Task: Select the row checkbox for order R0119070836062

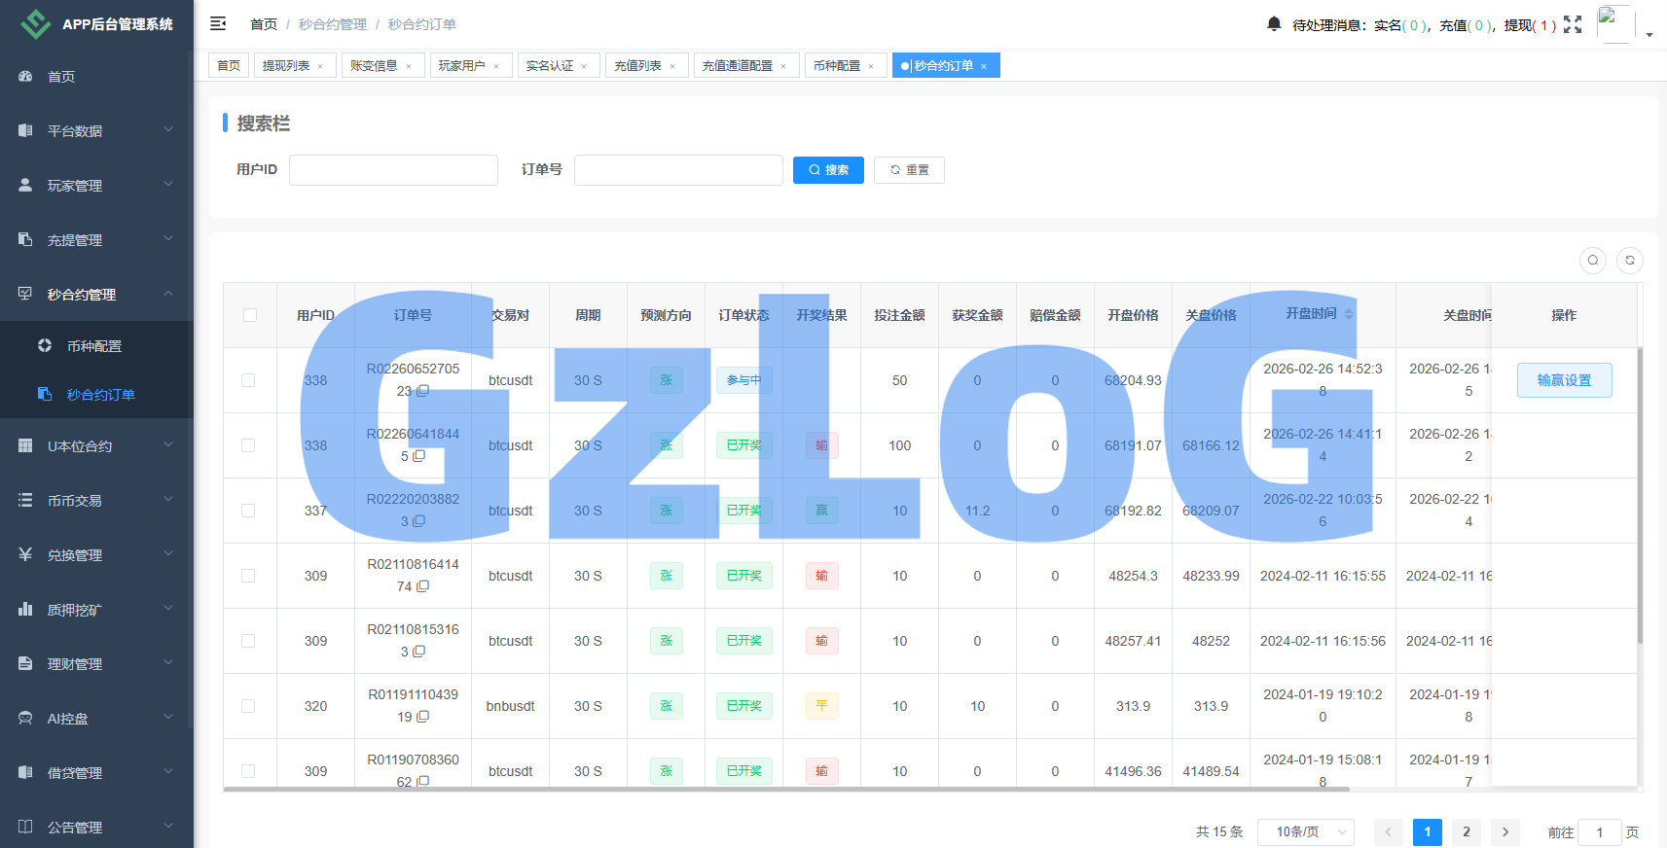Action: 248,771
